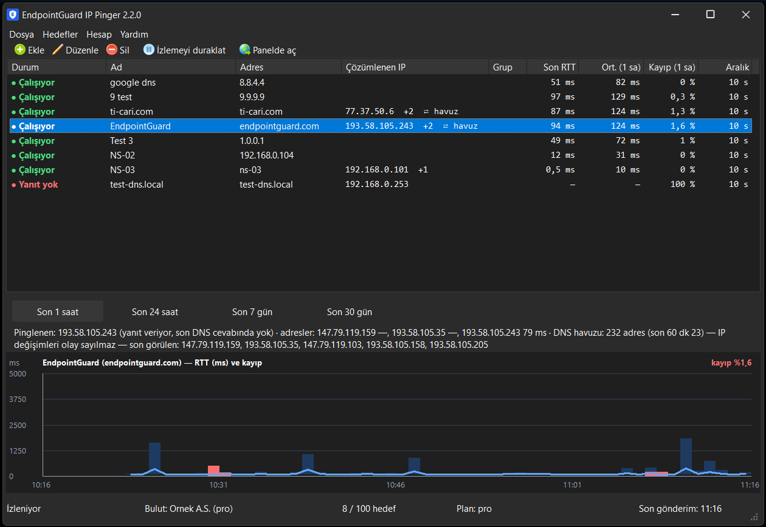Select the ti-cari.com name cell
Viewport: 766px width, 527px height.
click(131, 111)
